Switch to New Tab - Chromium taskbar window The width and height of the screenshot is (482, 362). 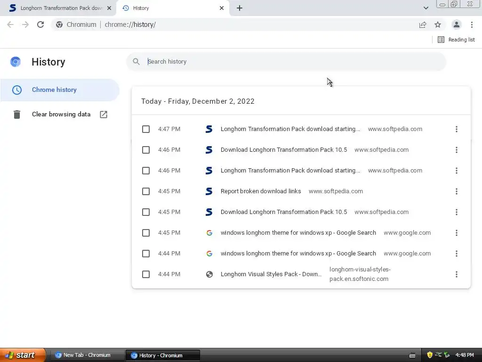click(x=87, y=355)
